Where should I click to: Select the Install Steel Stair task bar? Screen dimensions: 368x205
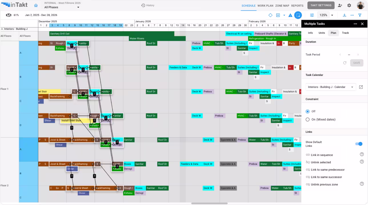coord(77,121)
